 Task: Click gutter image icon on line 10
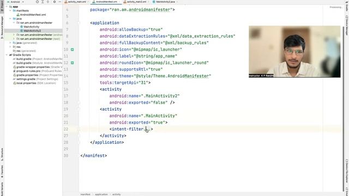click(73, 50)
